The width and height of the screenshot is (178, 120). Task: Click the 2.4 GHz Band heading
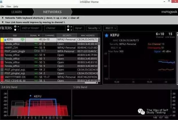click(9, 87)
